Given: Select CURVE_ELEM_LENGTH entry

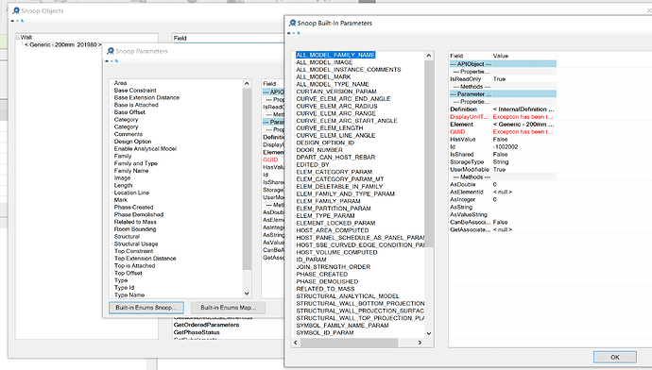Looking at the screenshot, I should pyautogui.click(x=330, y=128).
